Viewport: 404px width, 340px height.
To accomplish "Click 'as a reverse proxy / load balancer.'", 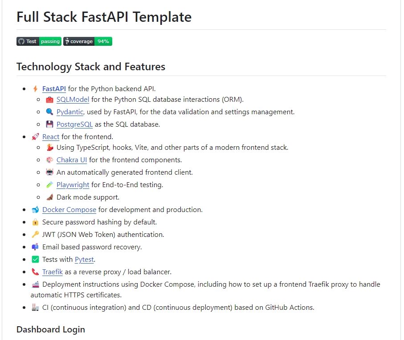I will (118, 272).
